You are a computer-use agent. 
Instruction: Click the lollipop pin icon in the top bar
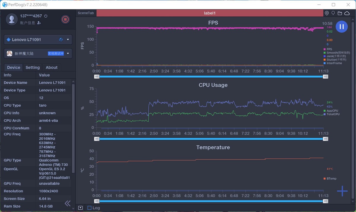pyautogui.click(x=333, y=13)
